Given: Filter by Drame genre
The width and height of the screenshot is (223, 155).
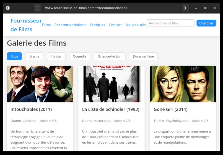Looking at the screenshot, I should coord(34,56).
